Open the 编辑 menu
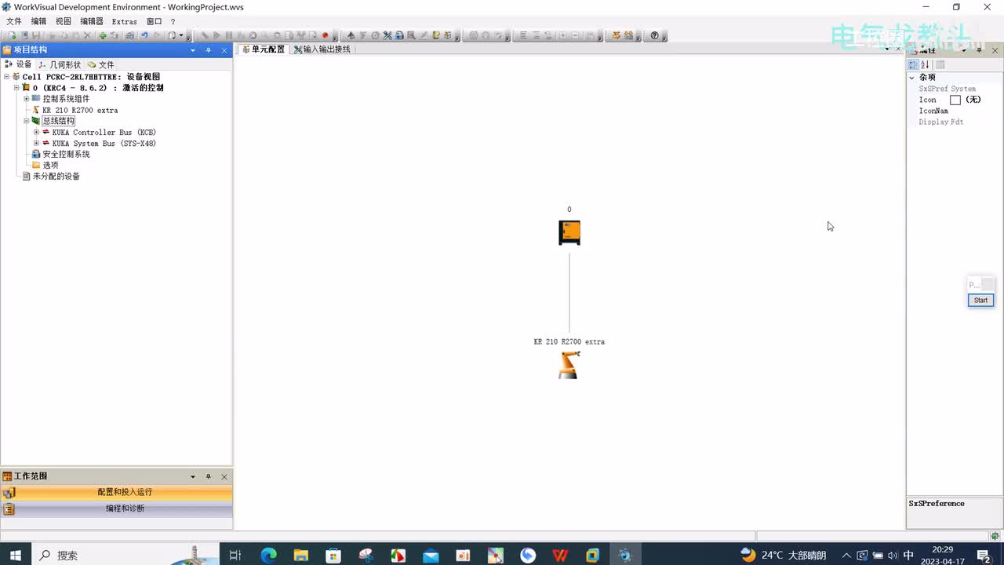Screen dimensions: 1004x565 [38, 21]
